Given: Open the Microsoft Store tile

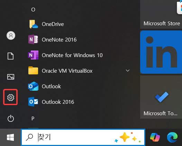Looking at the screenshot, I should pos(161,14).
